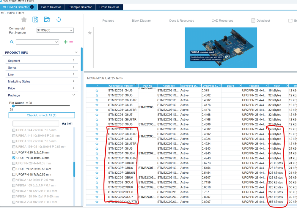Click the star next to the banner image
This screenshot has width=297, height=209.
(90, 33)
